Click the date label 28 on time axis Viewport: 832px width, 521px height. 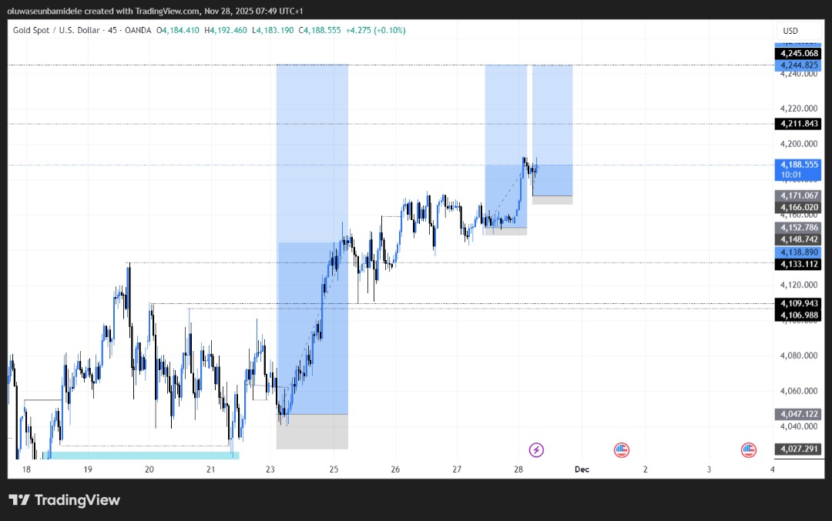[x=518, y=469]
